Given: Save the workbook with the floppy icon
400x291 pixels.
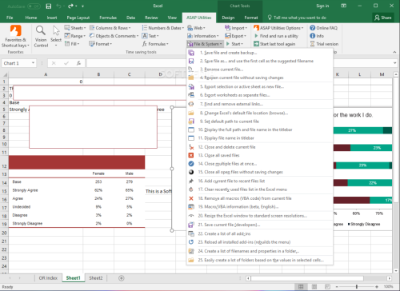Looking at the screenshot, I should [x=49, y=6].
